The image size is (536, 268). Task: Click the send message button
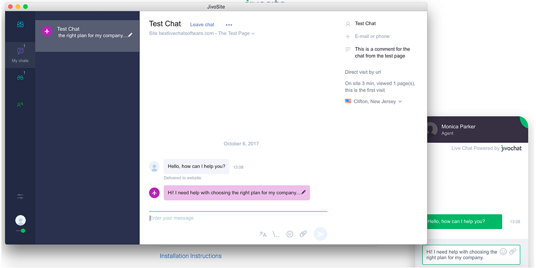pos(320,234)
